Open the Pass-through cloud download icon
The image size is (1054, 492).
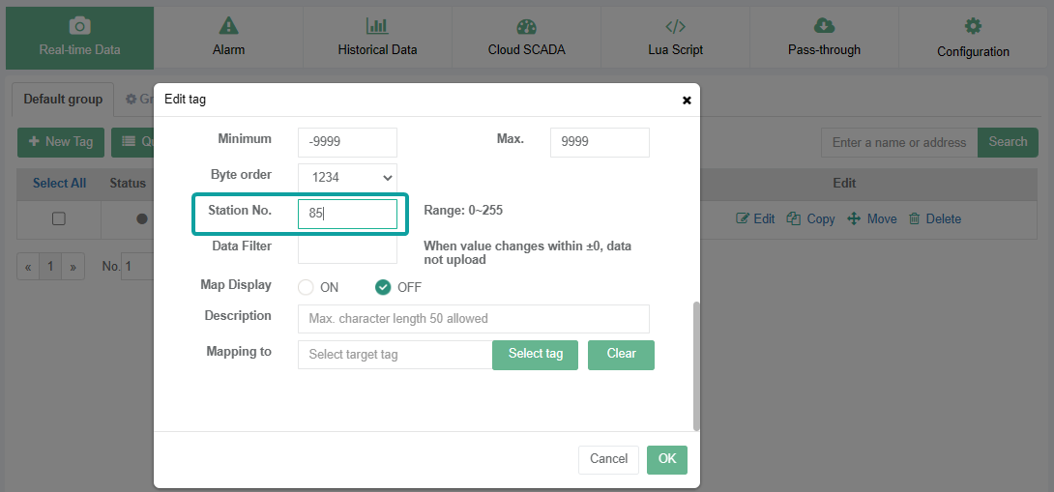pos(824,26)
